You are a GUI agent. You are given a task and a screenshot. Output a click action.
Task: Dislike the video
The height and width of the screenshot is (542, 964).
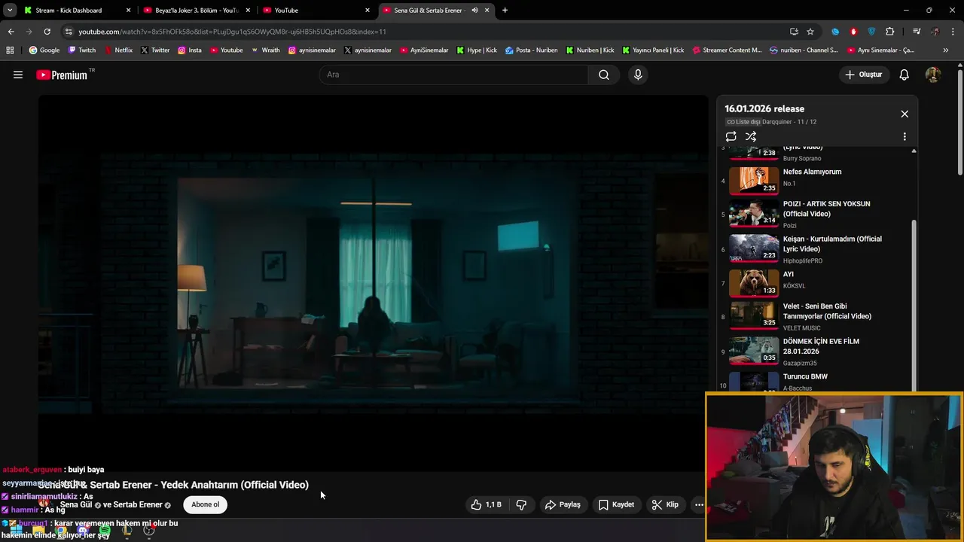(x=521, y=504)
